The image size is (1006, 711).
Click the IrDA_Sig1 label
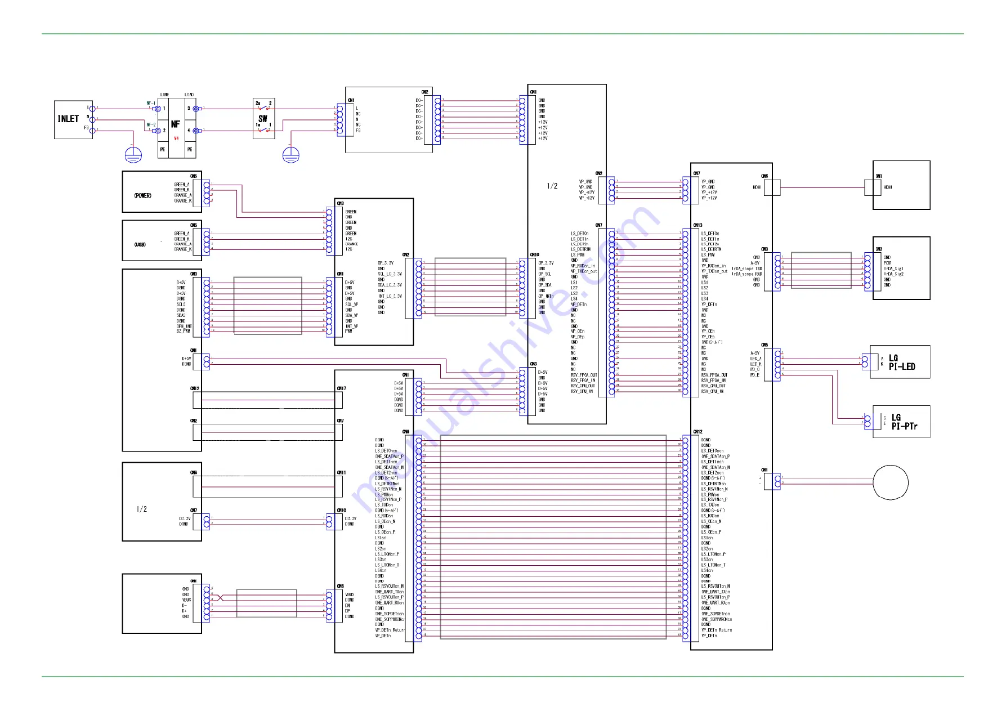pos(893,269)
